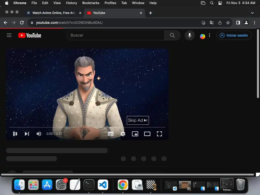Open the Apple menu
Image resolution: width=260 pixels, height=195 pixels.
pyautogui.click(x=7, y=3)
